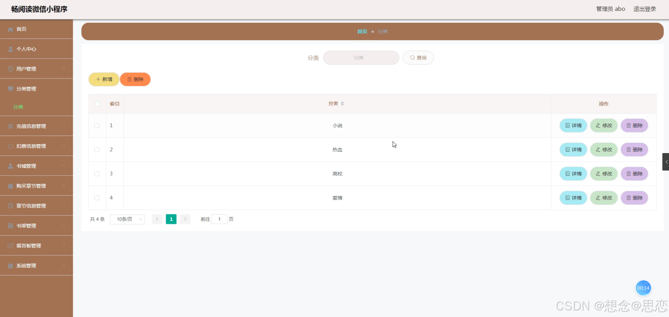Click 删除 for row 热血

634,150
